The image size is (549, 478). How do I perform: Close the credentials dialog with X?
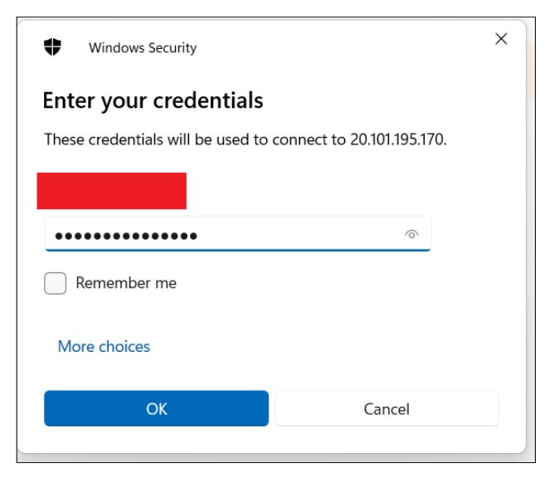501,38
